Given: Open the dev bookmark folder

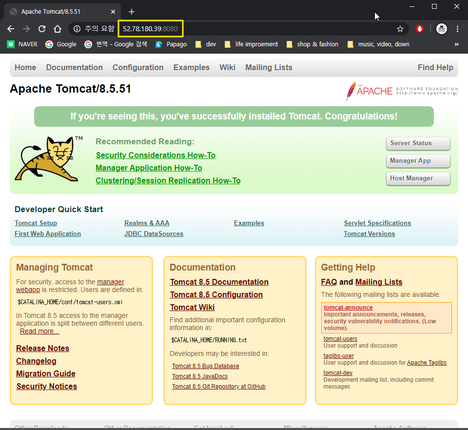Looking at the screenshot, I should point(205,44).
